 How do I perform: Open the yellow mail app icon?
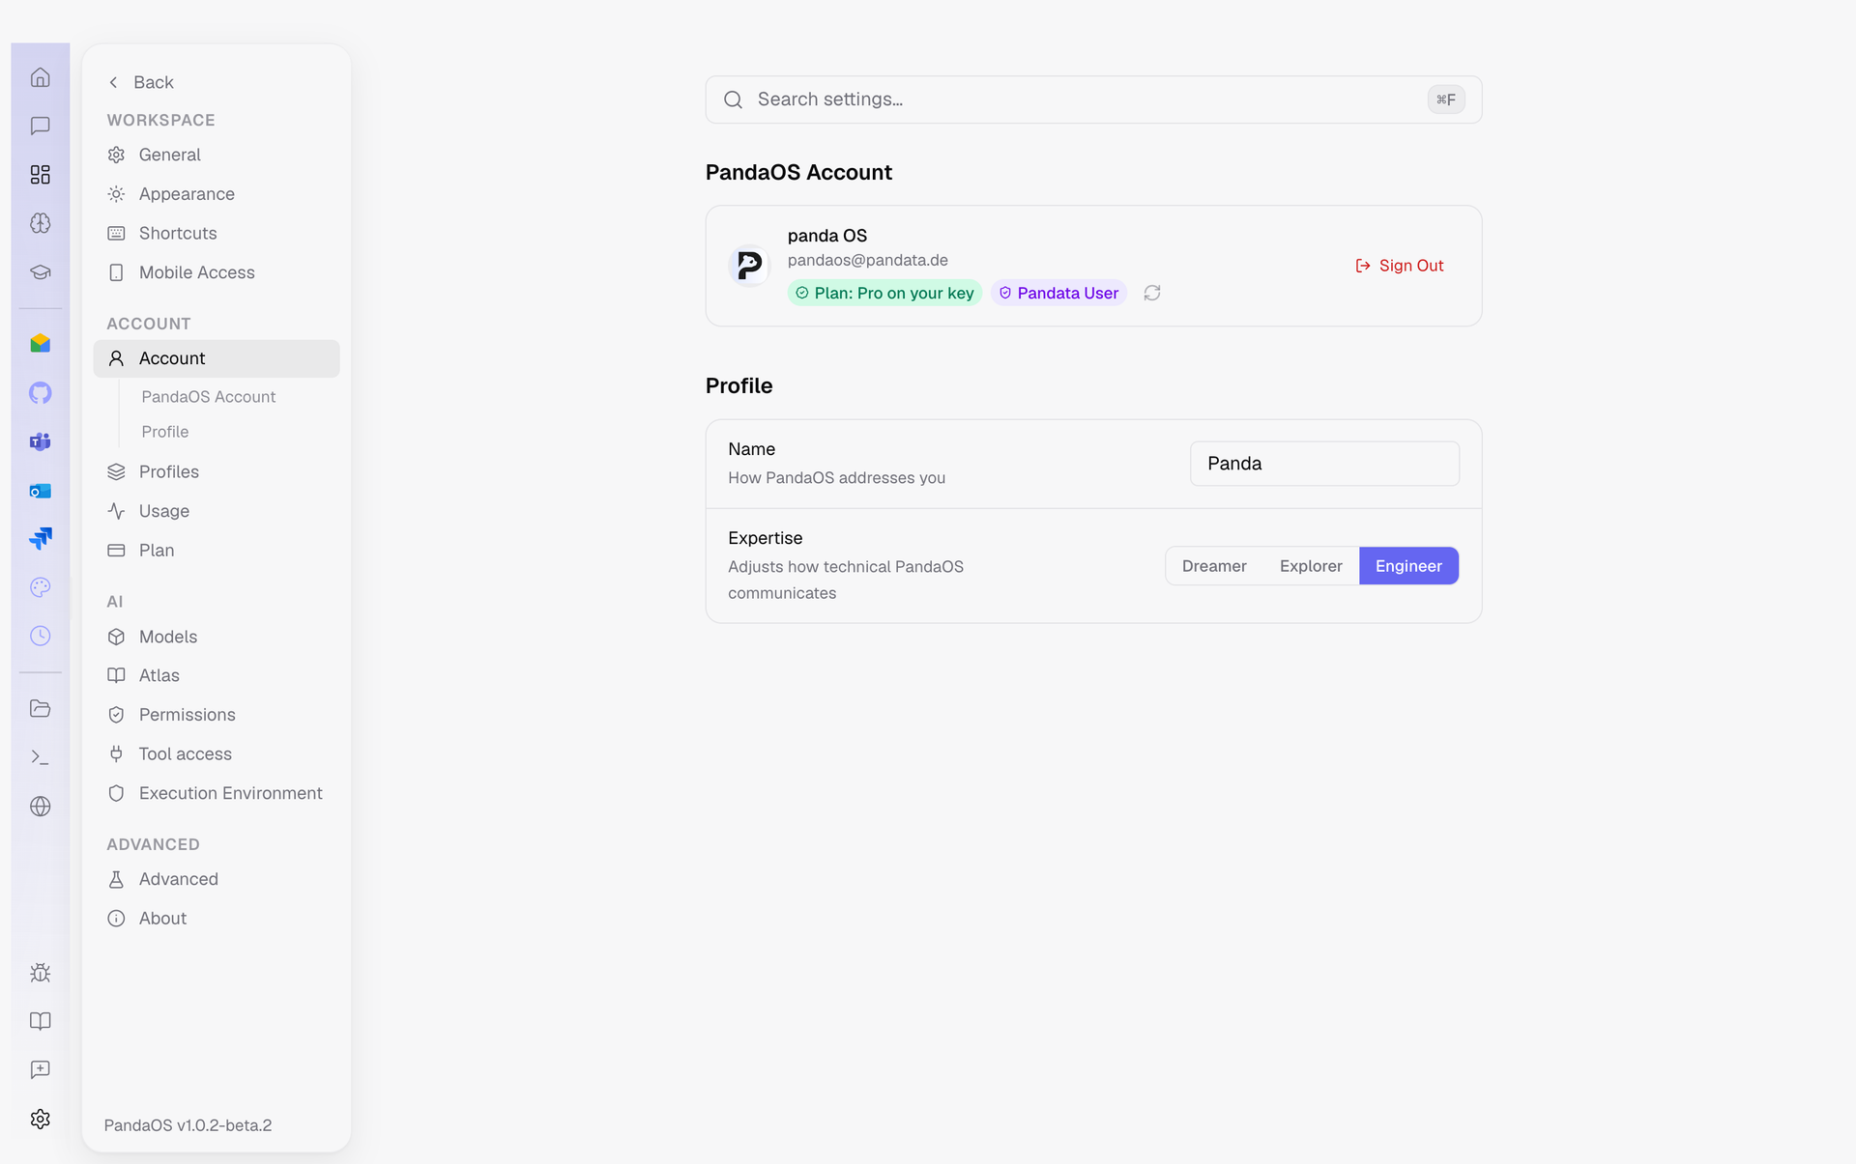[40, 344]
